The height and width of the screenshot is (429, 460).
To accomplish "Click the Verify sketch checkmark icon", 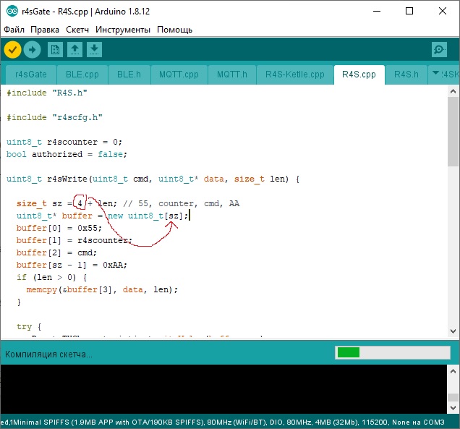I will point(13,49).
